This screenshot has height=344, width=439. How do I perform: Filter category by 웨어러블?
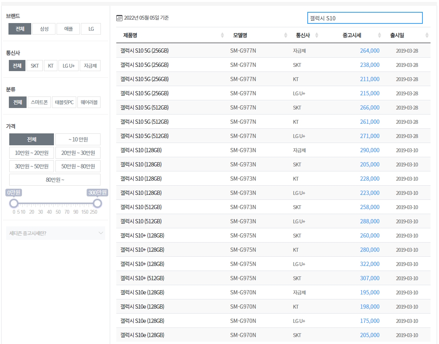point(89,102)
